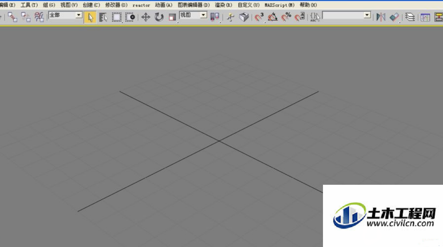The image size is (443, 247).
Task: Open the 工具(T) menu
Action: (29, 5)
